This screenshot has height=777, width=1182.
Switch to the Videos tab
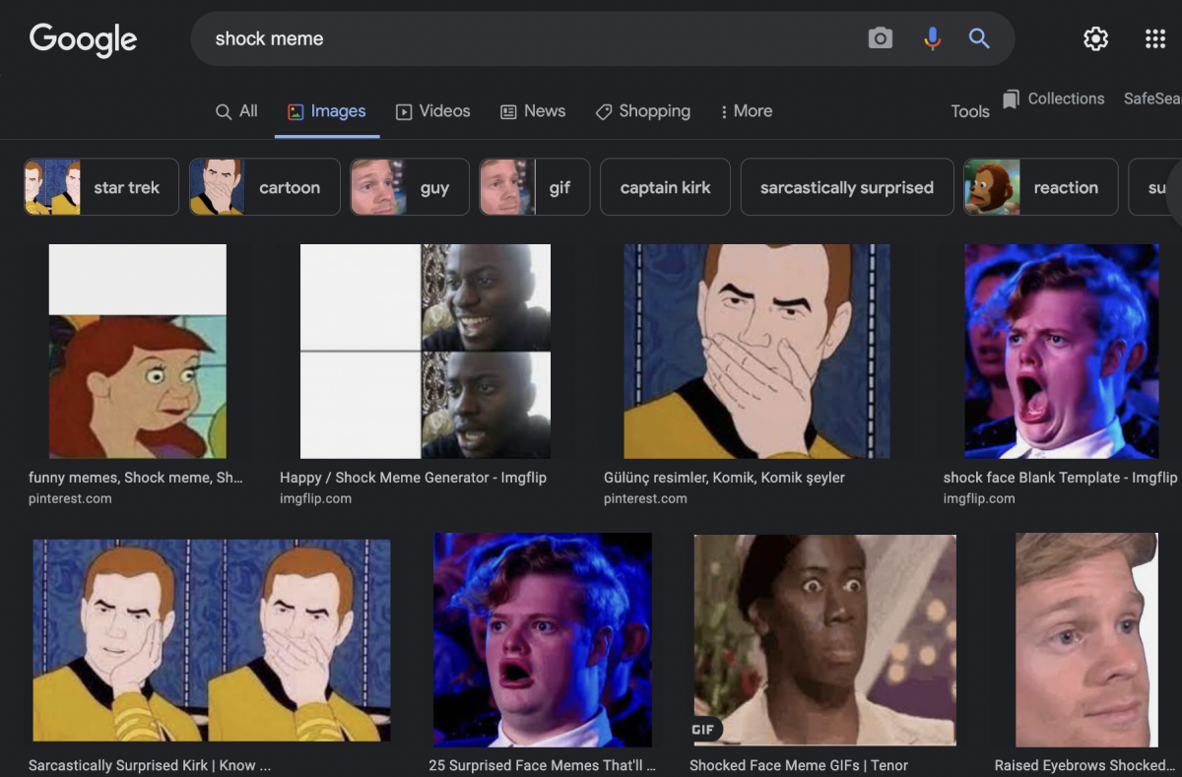pyautogui.click(x=433, y=111)
